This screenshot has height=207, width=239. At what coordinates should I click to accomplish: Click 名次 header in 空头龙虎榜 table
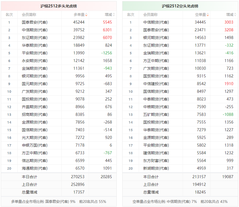click(x=131, y=15)
